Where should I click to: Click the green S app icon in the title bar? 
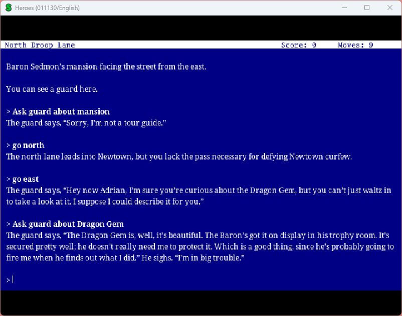(9, 7)
